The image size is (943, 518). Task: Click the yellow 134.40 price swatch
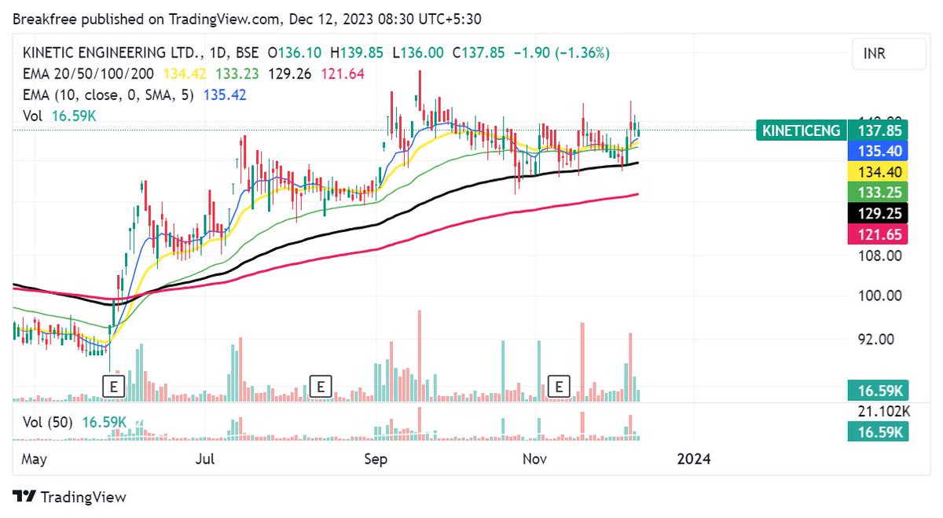point(879,172)
